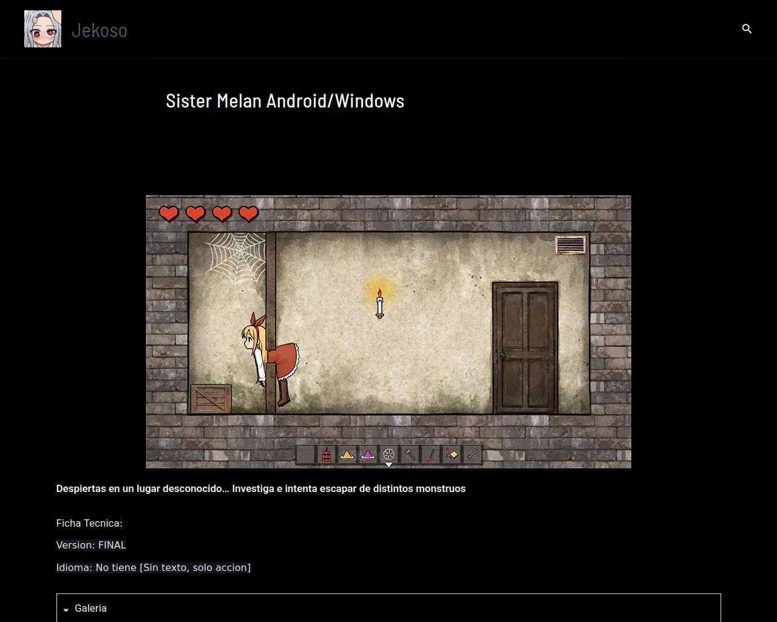Viewport: 777px width, 622px height.
Task: Click the Jekoso avatar logo
Action: (42, 29)
